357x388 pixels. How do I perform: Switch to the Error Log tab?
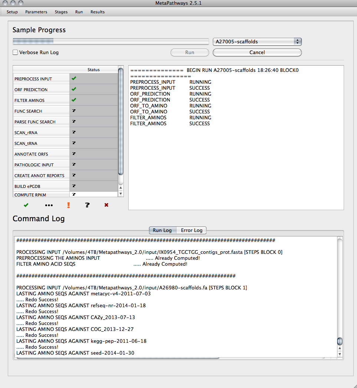pos(191,230)
